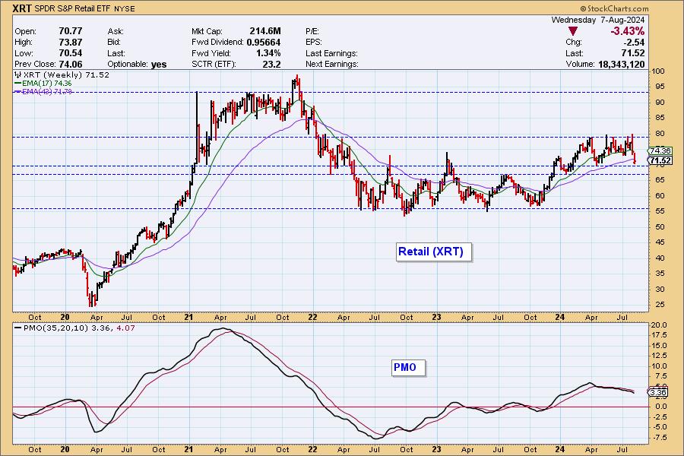
Task: Click the 71.52 last price flag on axis
Action: 660,161
